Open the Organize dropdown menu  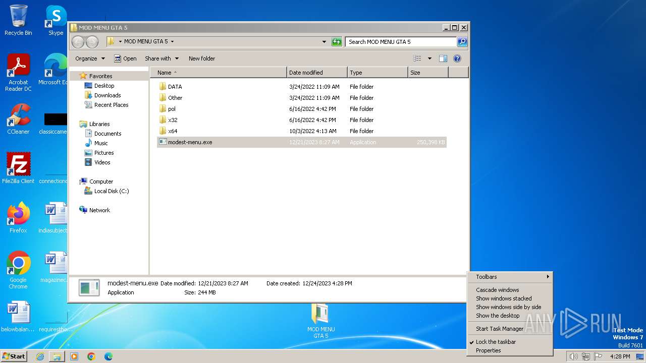point(90,58)
